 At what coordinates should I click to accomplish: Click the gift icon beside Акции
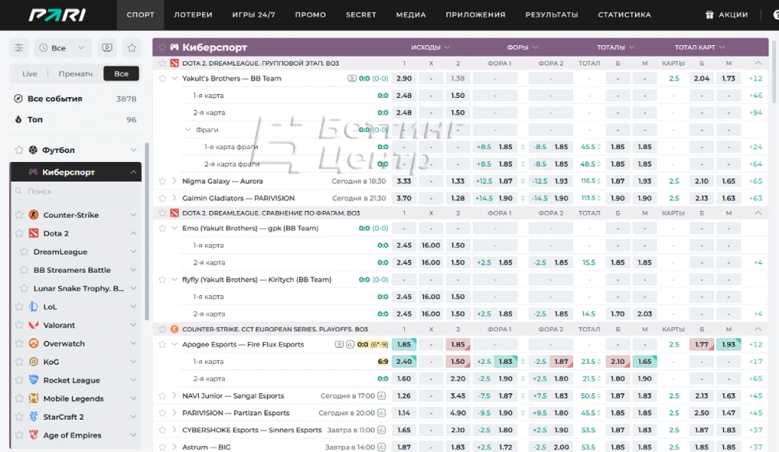[710, 15]
